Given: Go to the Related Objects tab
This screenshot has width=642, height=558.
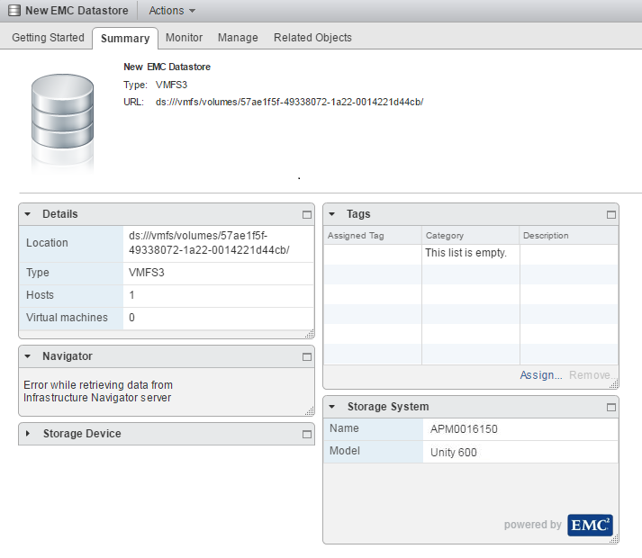Looking at the screenshot, I should click(x=312, y=38).
